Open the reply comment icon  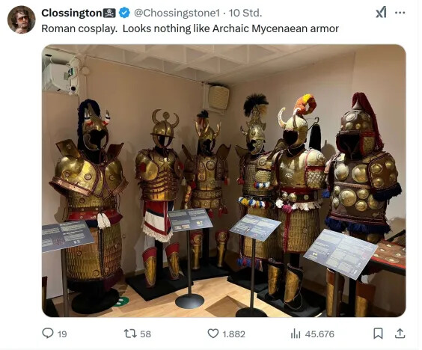[x=48, y=334]
